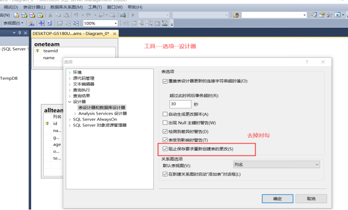Click the Arrange Tables icon
Image resolution: width=348 pixels, height=210 pixels.
[x=75, y=23]
